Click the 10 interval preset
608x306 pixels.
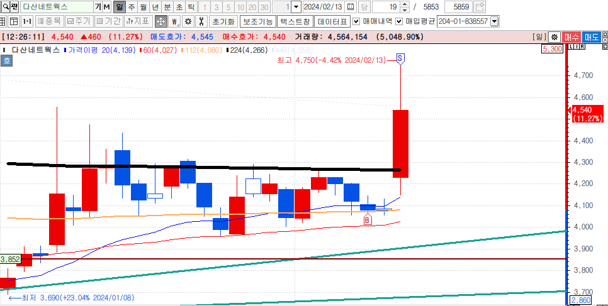click(x=240, y=6)
